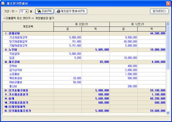Select the Ⅷ.타계정대체액 row
Screen dimensions: 172x122
click(84, 107)
